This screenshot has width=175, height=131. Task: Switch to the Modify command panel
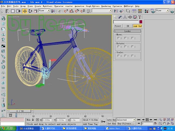click(x=120, y=17)
